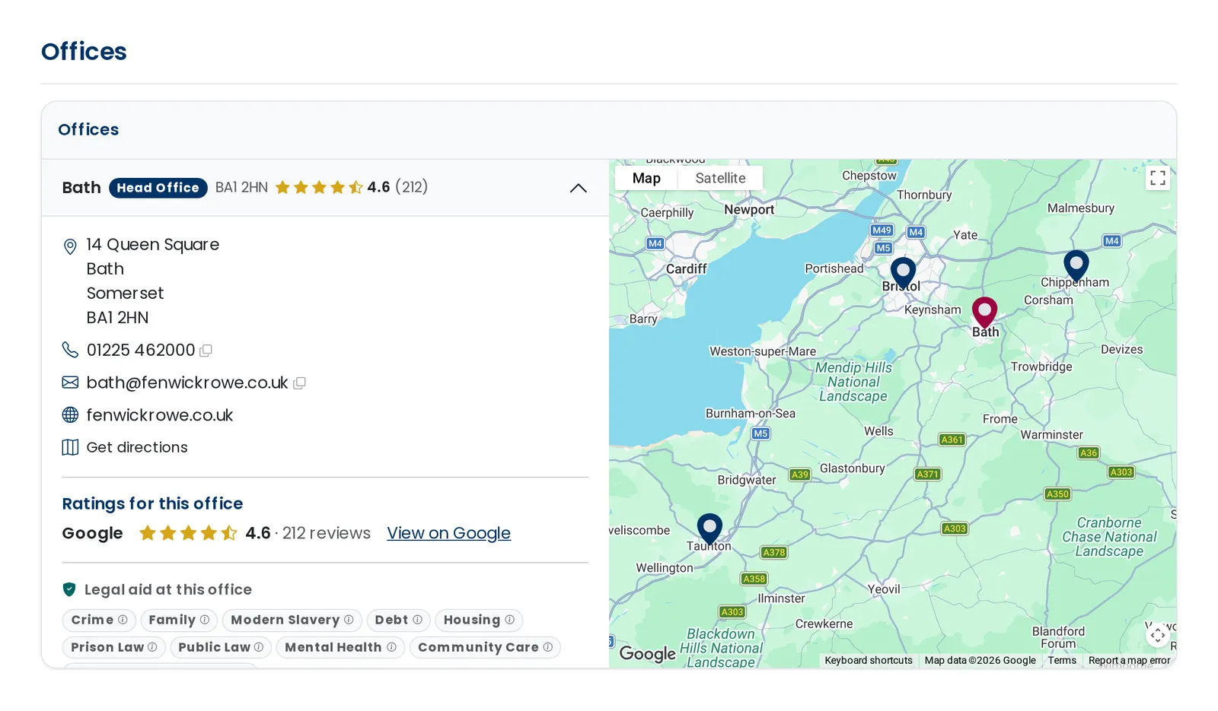Show info for Mental Health legal aid
The image size is (1218, 711).
pyautogui.click(x=391, y=647)
